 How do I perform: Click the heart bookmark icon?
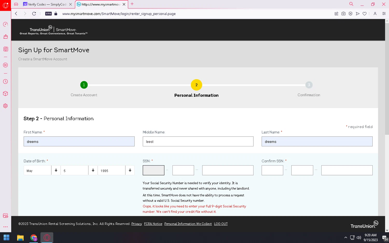pyautogui.click(x=364, y=14)
